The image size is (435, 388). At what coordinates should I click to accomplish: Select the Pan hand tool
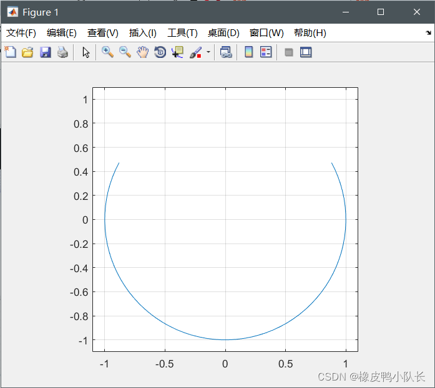142,52
